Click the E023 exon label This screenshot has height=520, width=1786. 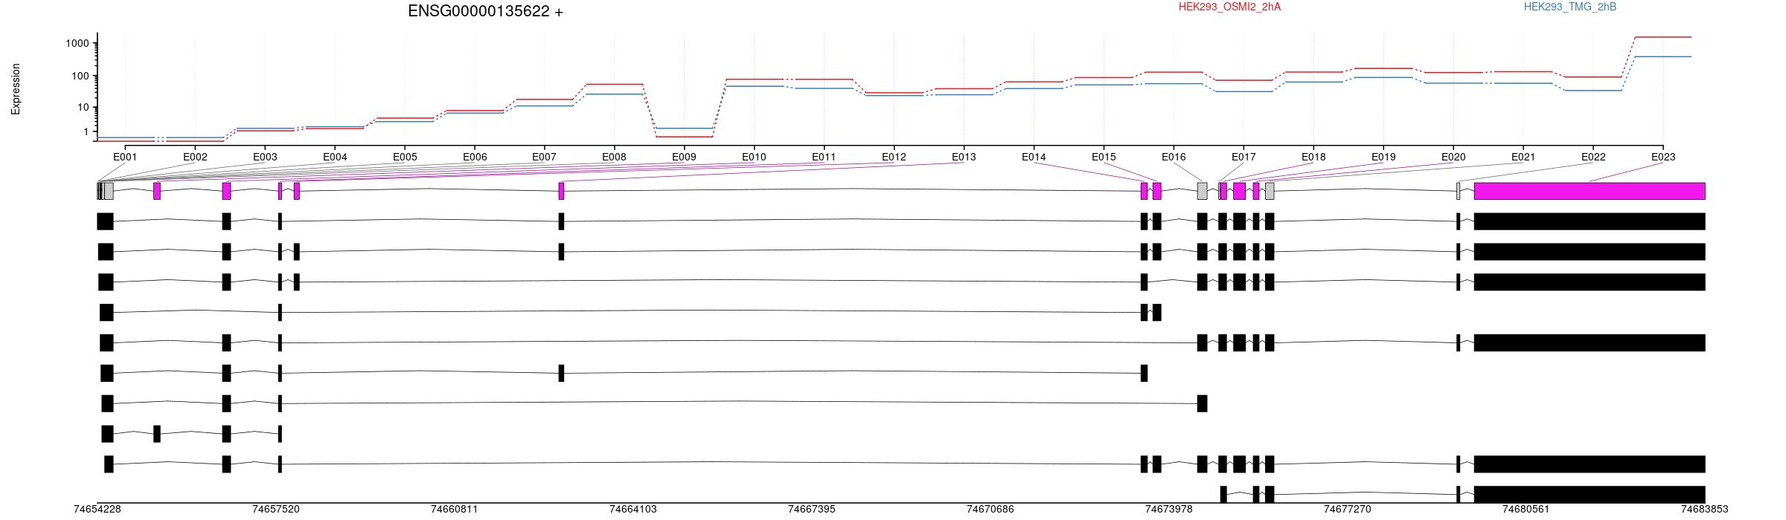(1663, 157)
